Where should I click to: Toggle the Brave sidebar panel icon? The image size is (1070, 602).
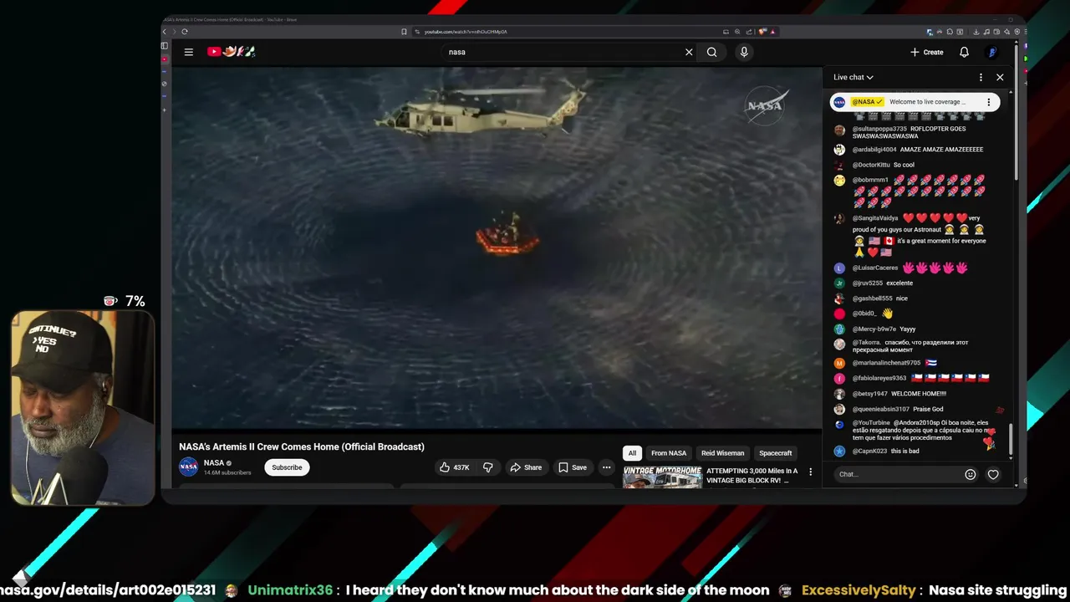click(165, 46)
